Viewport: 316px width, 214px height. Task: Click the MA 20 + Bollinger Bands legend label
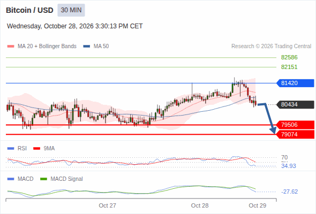47,47
